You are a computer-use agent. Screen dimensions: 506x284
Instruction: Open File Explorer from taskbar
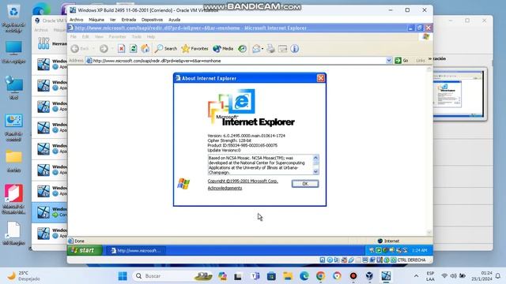tap(288, 276)
